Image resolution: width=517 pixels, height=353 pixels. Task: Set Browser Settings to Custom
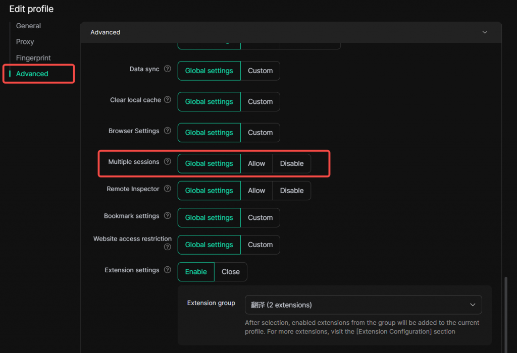point(260,133)
